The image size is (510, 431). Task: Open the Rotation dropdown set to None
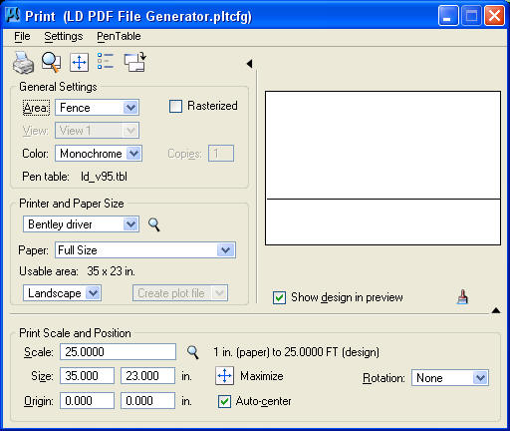coord(450,378)
